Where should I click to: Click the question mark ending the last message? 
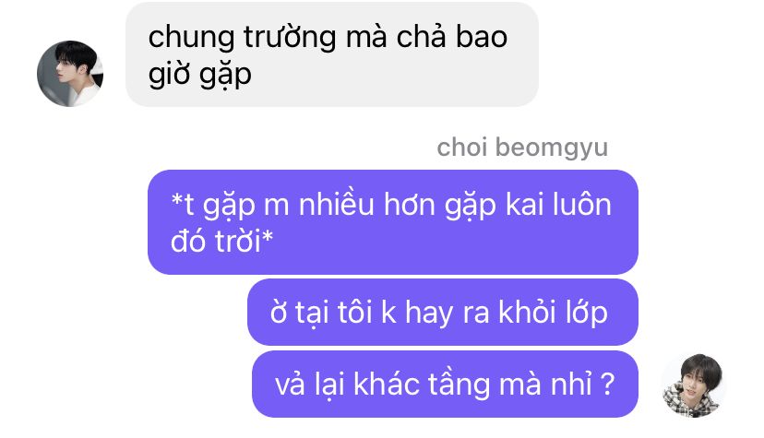pos(607,384)
